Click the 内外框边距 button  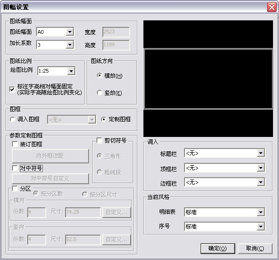(50, 156)
